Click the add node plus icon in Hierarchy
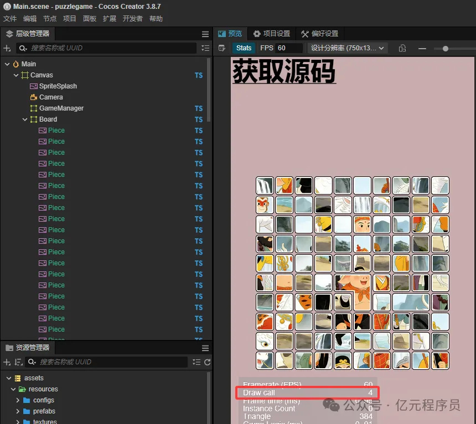The image size is (476, 424). (x=7, y=49)
